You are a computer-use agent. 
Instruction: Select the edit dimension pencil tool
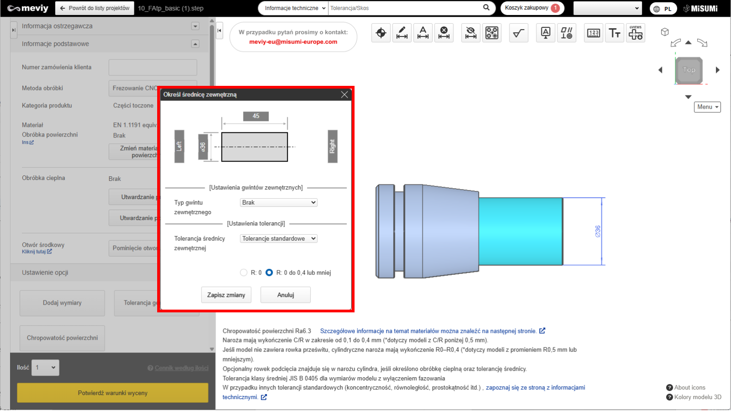tap(402, 33)
